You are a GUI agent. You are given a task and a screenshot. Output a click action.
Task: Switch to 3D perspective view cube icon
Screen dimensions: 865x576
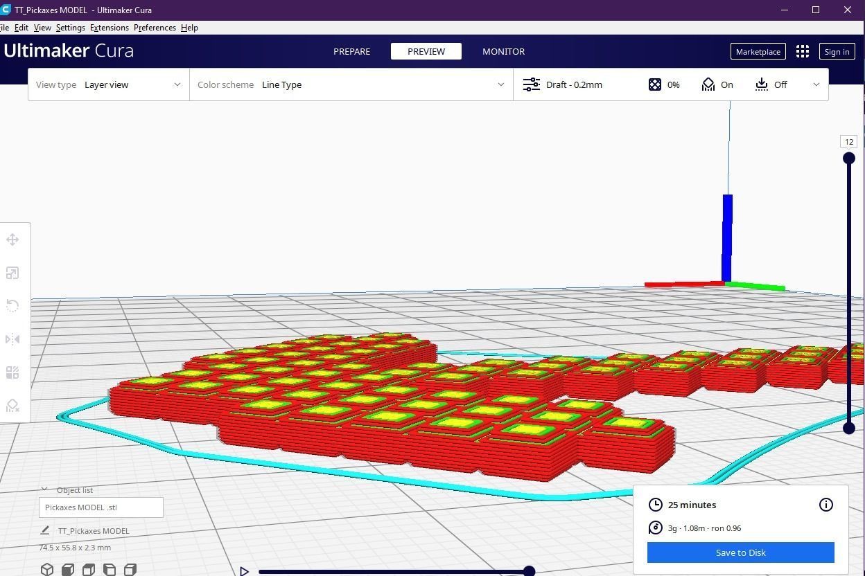coord(47,569)
